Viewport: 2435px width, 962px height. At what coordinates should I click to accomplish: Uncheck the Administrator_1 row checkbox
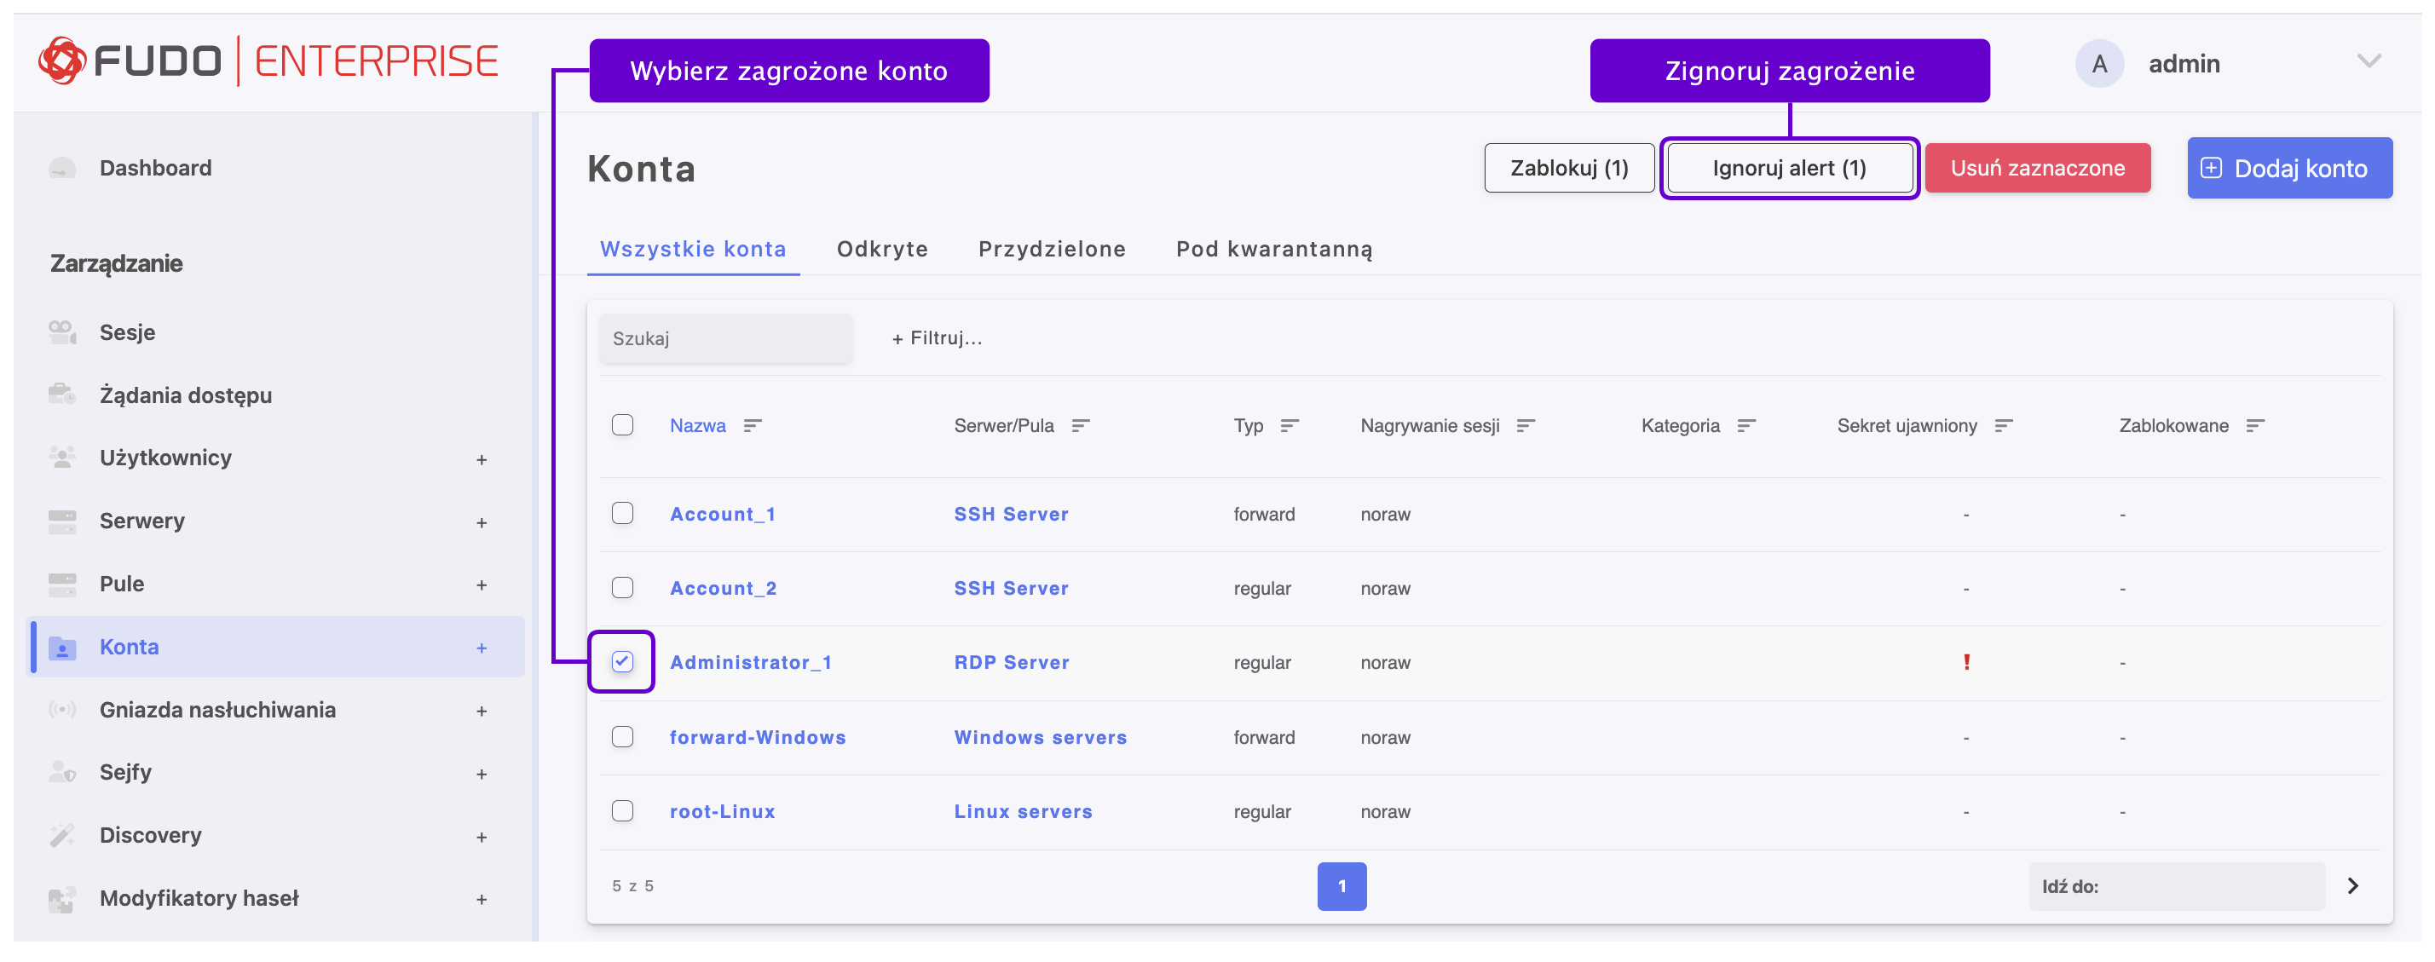click(x=622, y=661)
